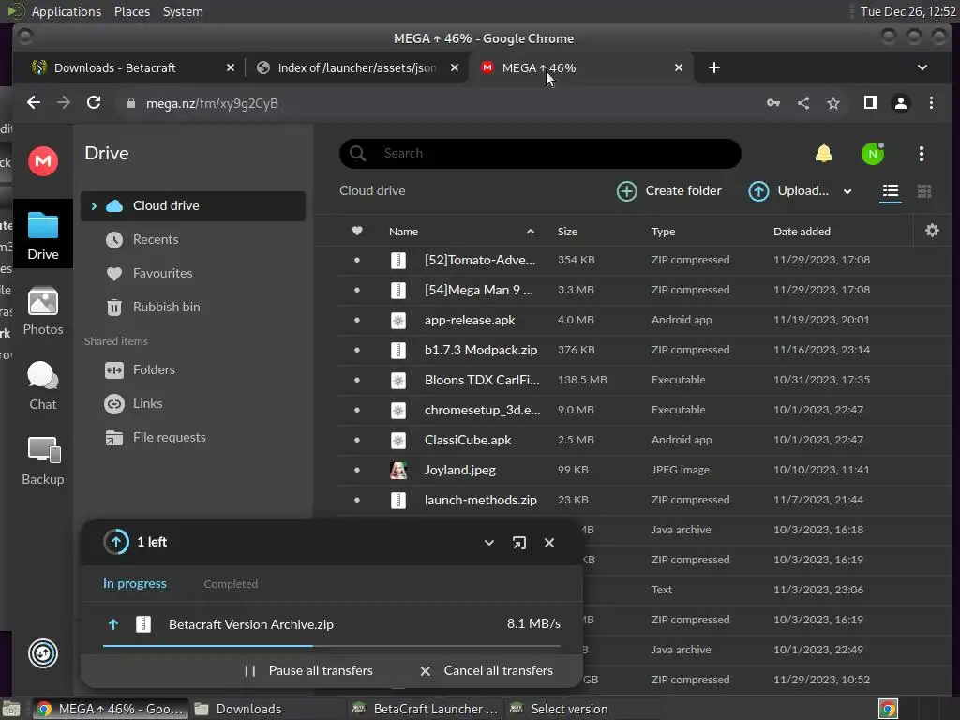Click transfer status circle icon at rail bottom
This screenshot has width=960, height=720.
pos(43,653)
